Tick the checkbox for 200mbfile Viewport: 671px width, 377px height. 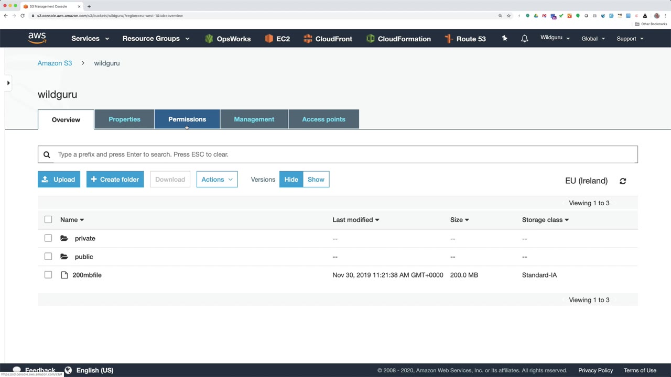[48, 275]
